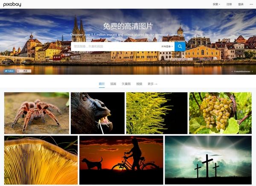Open the 视频 videos tab
256x186 pixels.
139,84
